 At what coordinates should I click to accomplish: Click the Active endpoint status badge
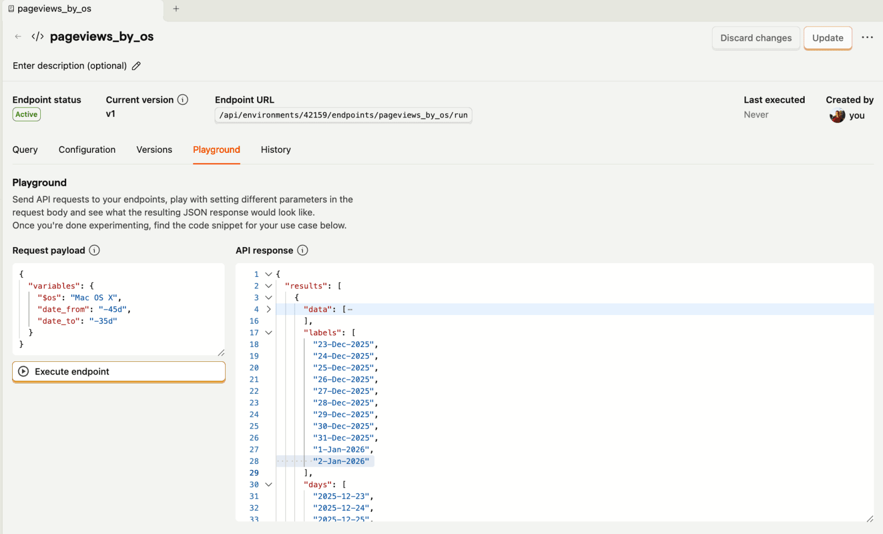26,114
